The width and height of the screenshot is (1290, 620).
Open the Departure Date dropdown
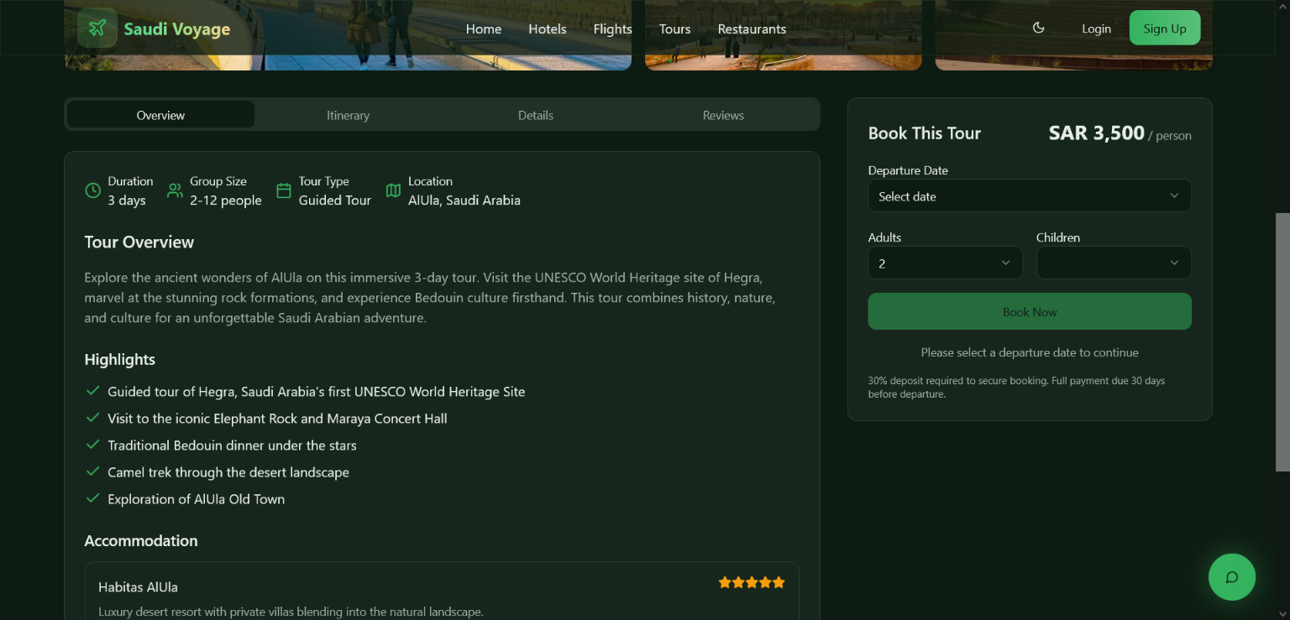point(1029,195)
